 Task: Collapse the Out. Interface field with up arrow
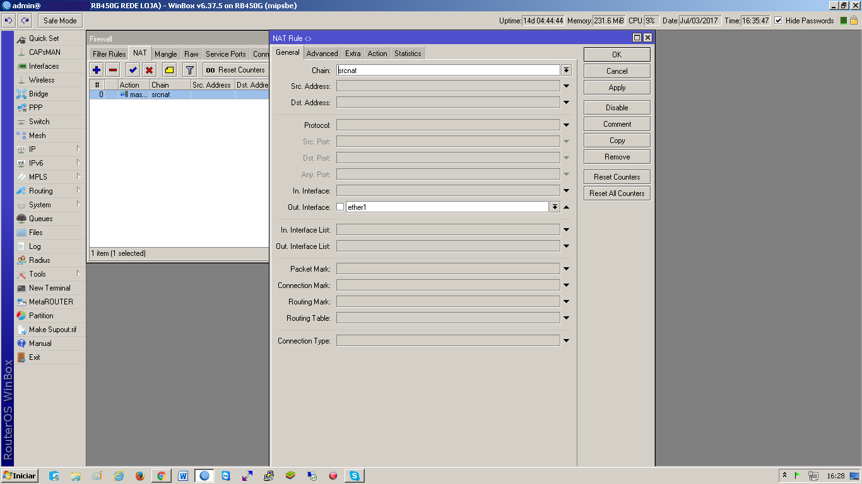(566, 207)
